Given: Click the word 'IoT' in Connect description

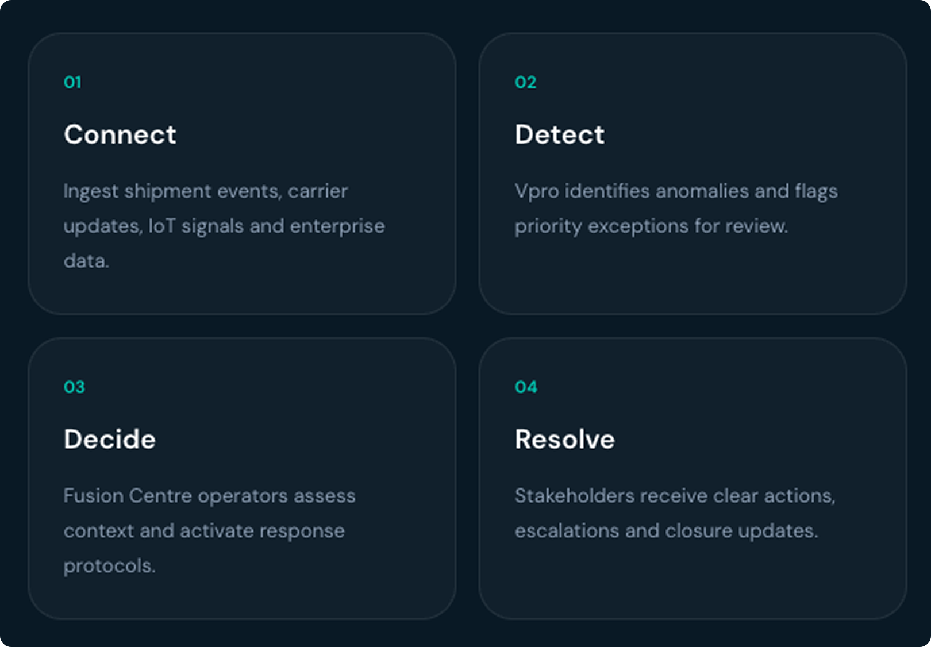Looking at the screenshot, I should click(x=162, y=226).
